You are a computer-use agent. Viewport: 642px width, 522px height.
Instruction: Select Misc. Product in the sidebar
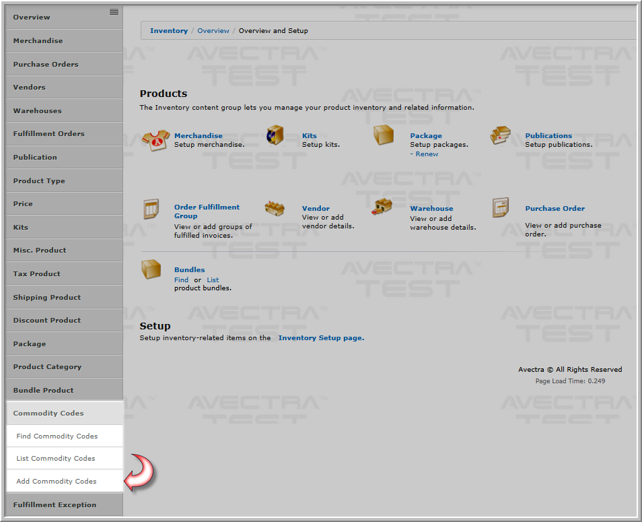click(65, 250)
